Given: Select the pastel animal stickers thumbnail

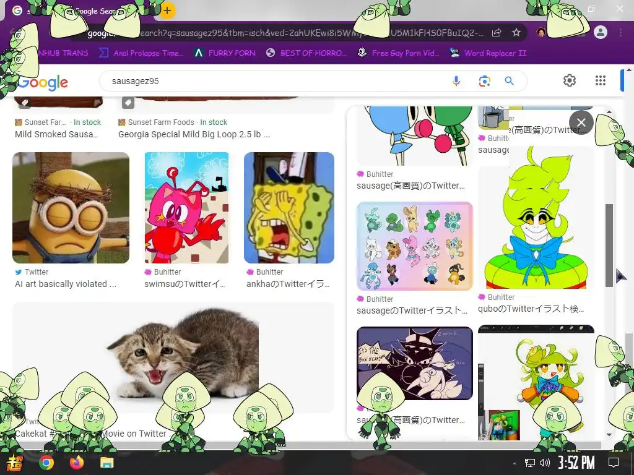Looking at the screenshot, I should 414,246.
